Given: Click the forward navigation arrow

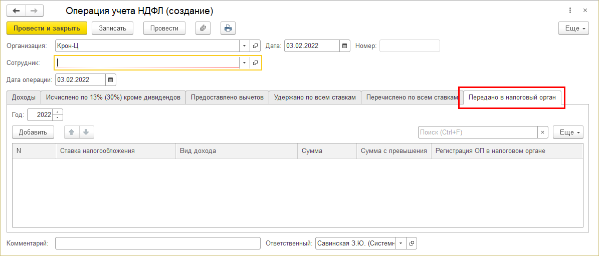Looking at the screenshot, I should pos(34,10).
